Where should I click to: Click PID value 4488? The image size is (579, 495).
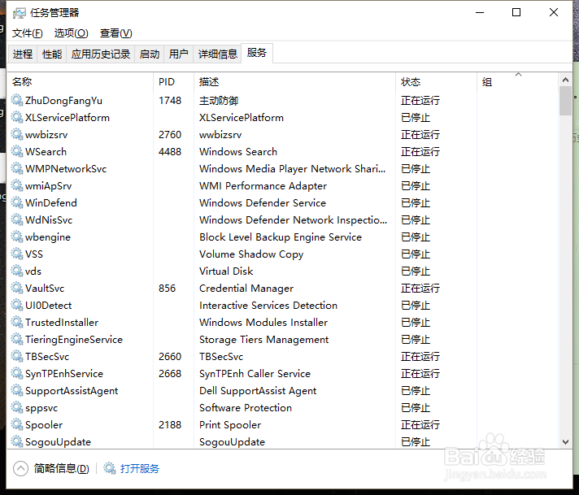170,152
